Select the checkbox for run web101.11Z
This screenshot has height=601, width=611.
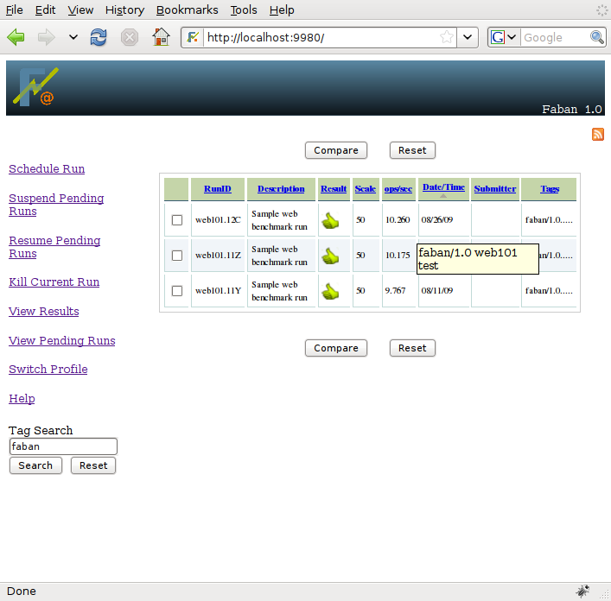pos(177,256)
